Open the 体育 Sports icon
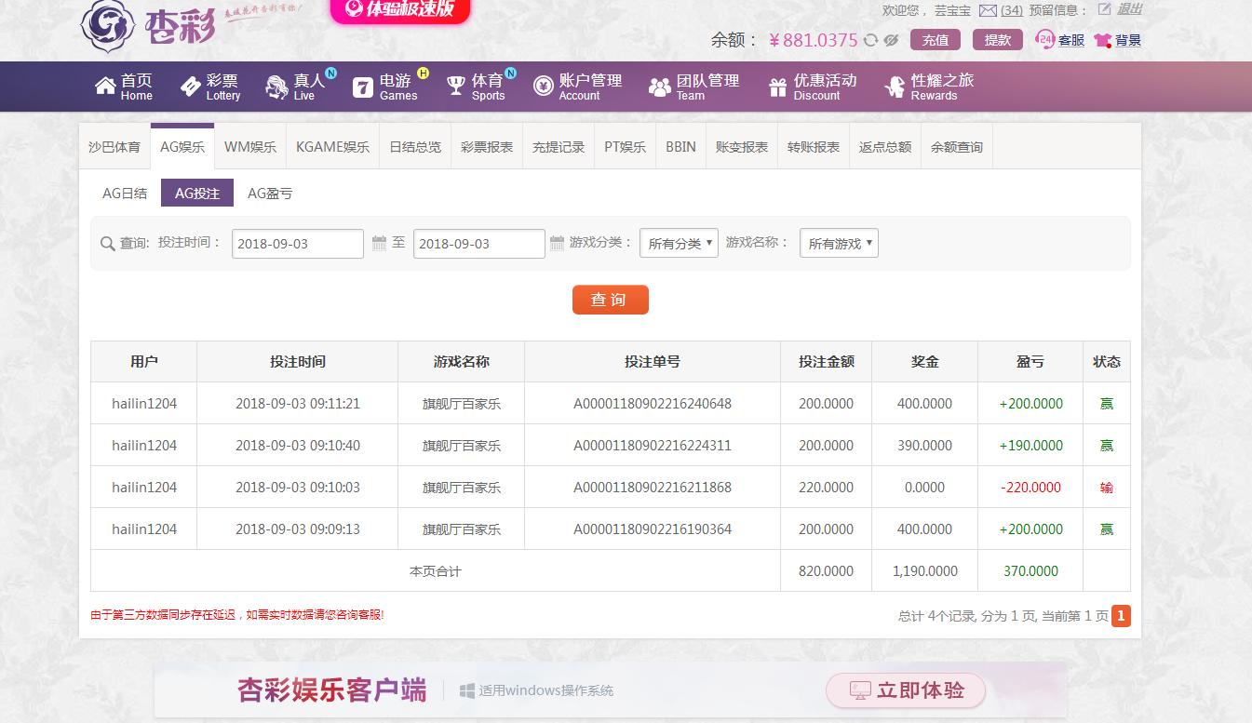Image resolution: width=1252 pixels, height=723 pixels. [455, 84]
